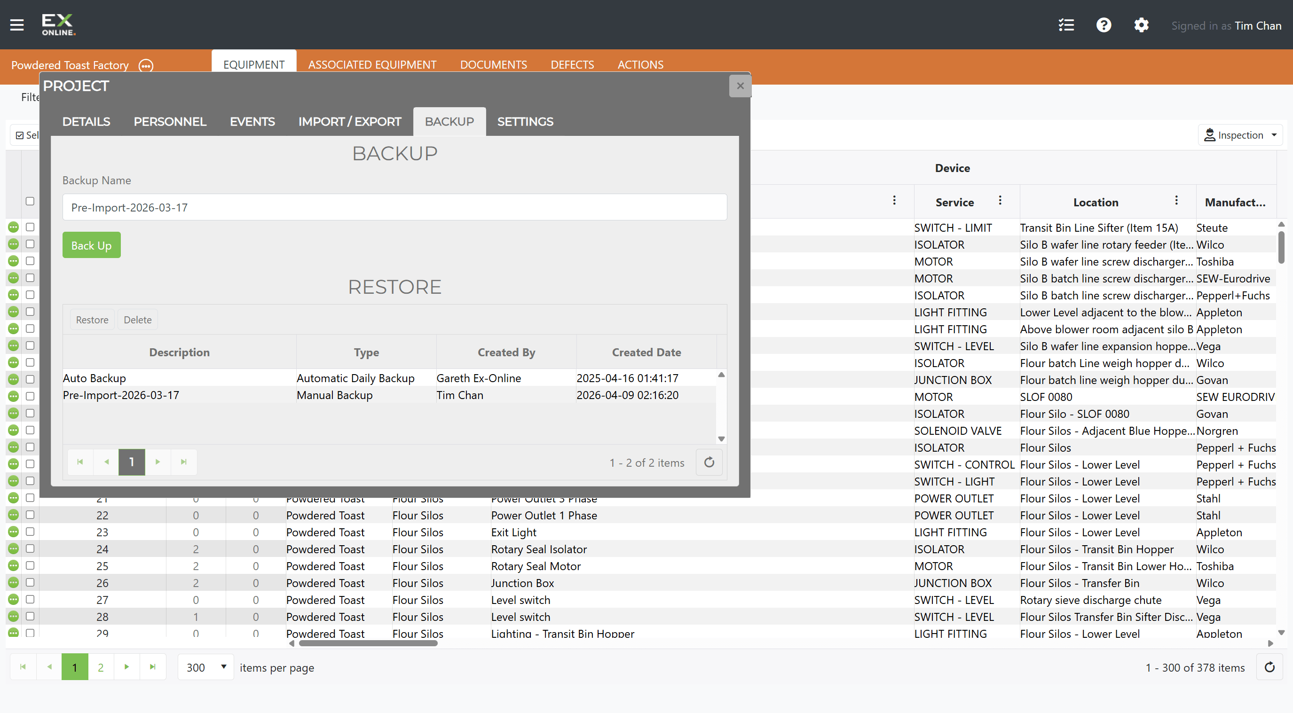Tick the checkbox for row 27
Screen dimensions: 1293x713
tap(30, 599)
